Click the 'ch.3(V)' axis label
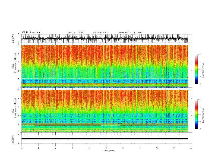The image size is (215, 166). (x=13, y=139)
